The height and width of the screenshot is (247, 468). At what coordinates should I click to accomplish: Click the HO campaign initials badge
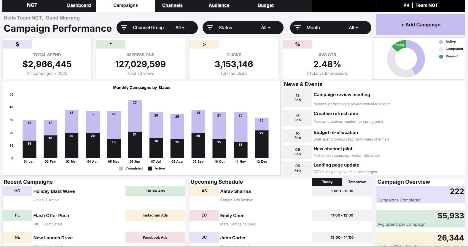click(x=17, y=191)
